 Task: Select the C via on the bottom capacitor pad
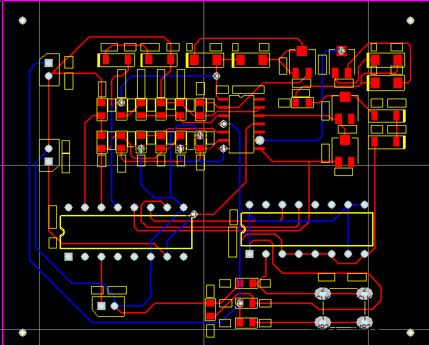(x=240, y=303)
